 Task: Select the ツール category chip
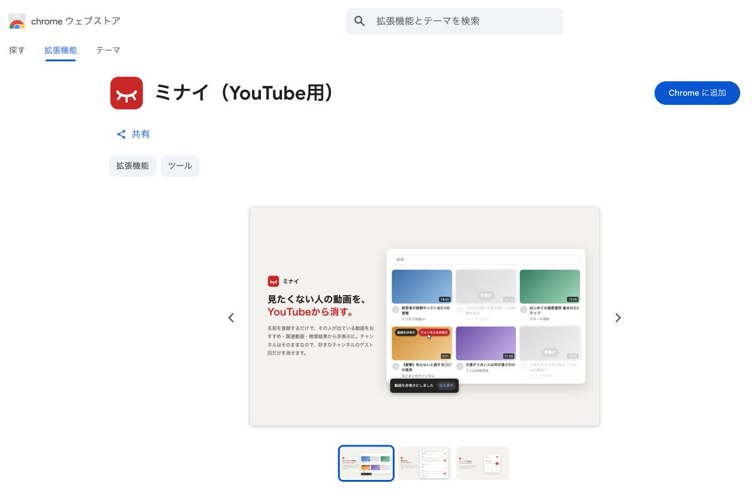click(180, 166)
